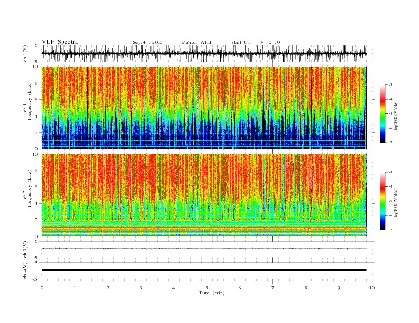Select the "ch.4(V)" axis label
Image resolution: width=419 pixels, height=323 pixels.
point(25,271)
